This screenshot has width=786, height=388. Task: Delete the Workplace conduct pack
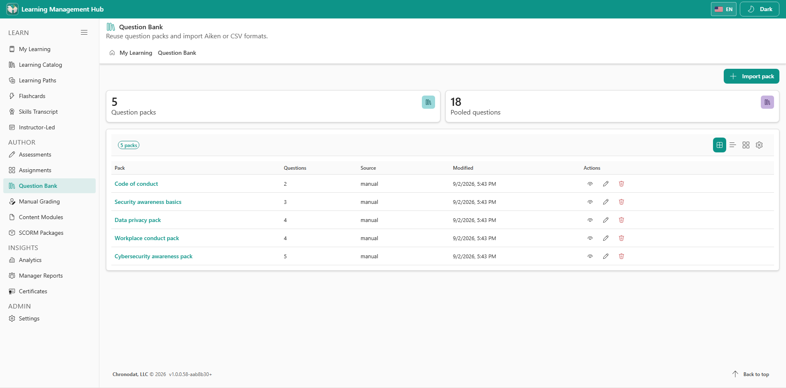621,238
